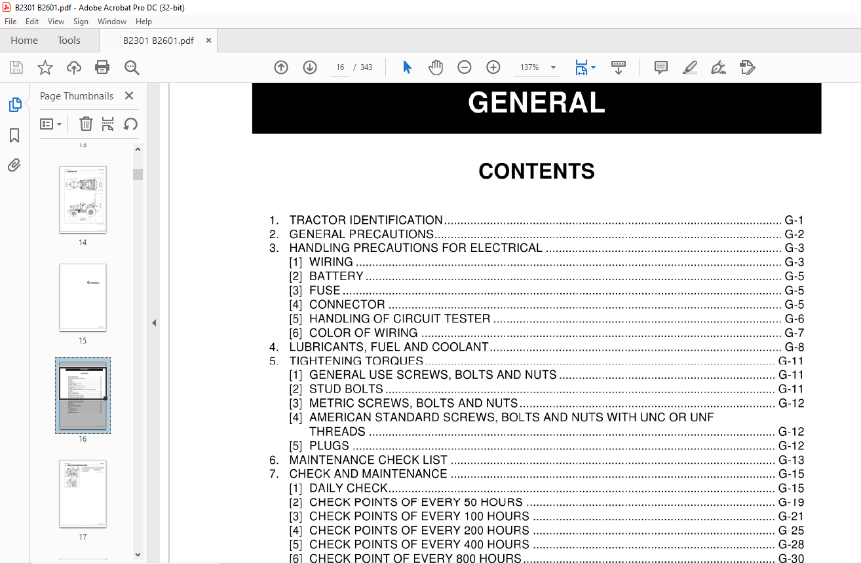
Task: Open the View menu
Action: (x=56, y=22)
